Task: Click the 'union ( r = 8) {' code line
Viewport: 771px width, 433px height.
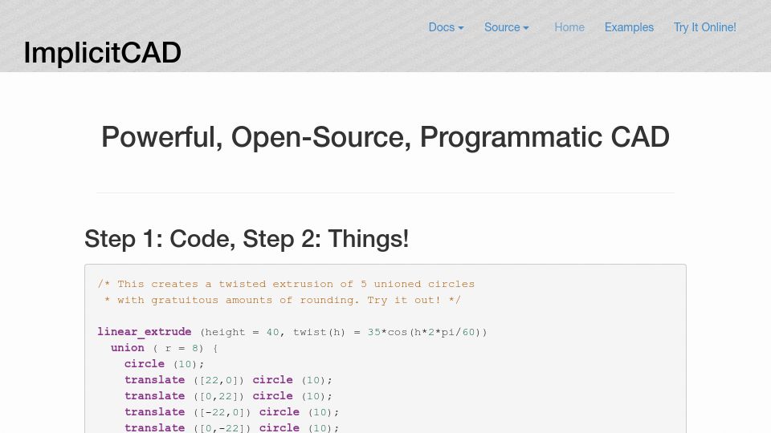Action: 164,348
